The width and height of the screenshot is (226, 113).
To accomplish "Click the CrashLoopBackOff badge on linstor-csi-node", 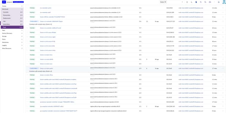I will [34, 68].
